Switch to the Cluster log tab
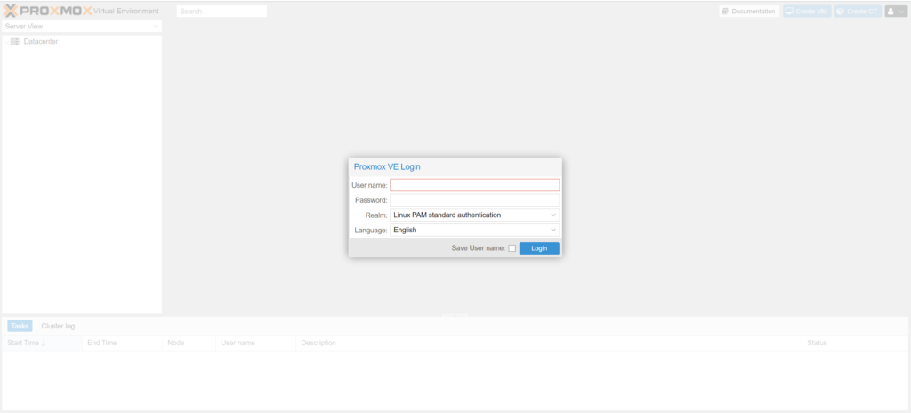 point(58,326)
